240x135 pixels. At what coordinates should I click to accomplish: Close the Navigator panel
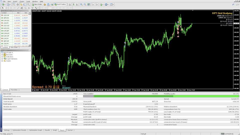[x=30, y=50]
